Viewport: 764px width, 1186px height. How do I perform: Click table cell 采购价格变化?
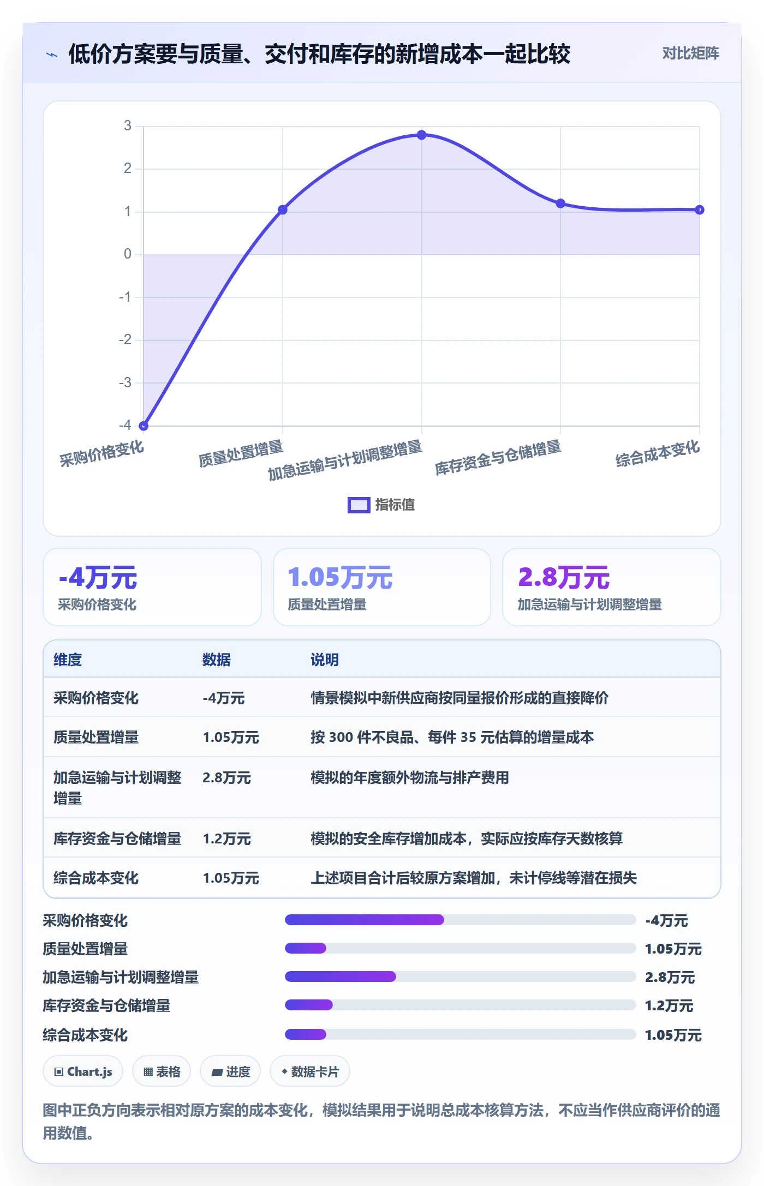(96, 698)
